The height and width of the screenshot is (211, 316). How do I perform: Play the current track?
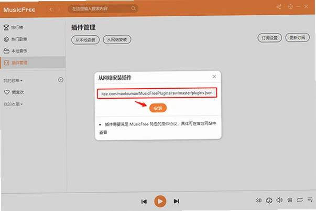point(160,202)
